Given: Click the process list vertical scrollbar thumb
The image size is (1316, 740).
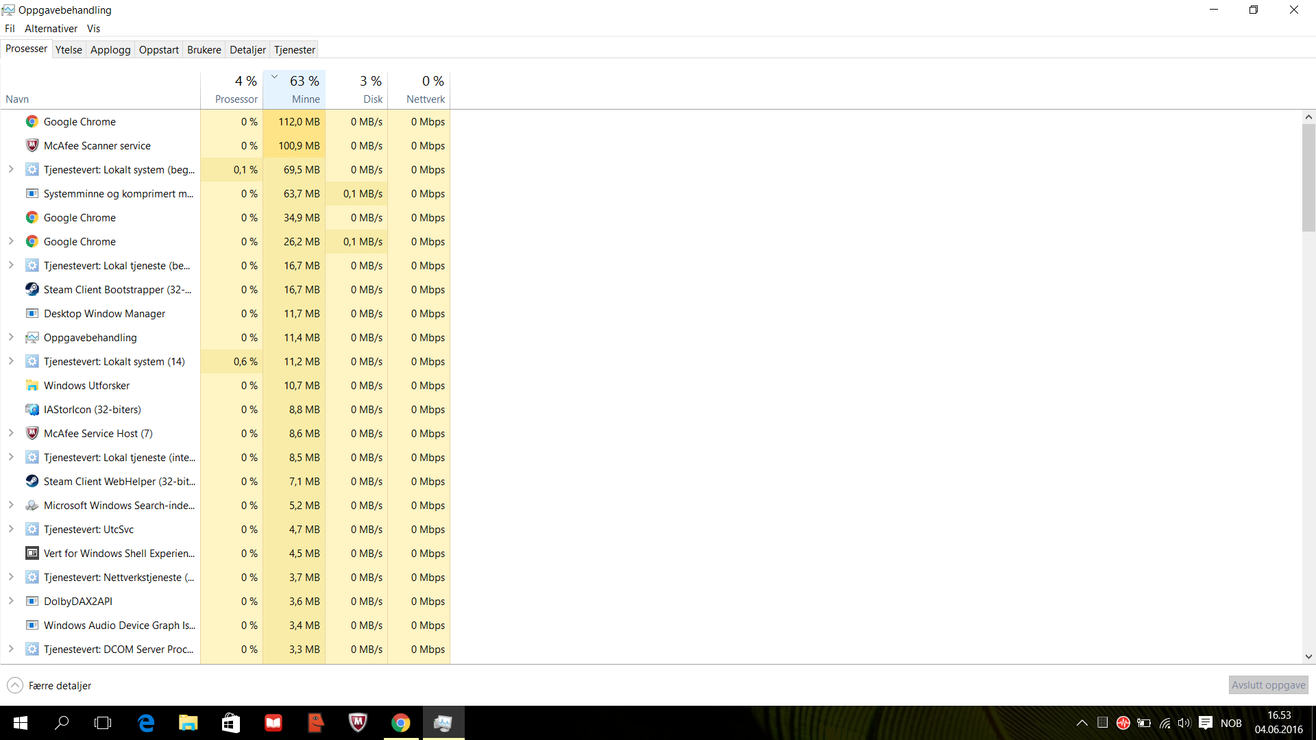Looking at the screenshot, I should [x=1308, y=178].
